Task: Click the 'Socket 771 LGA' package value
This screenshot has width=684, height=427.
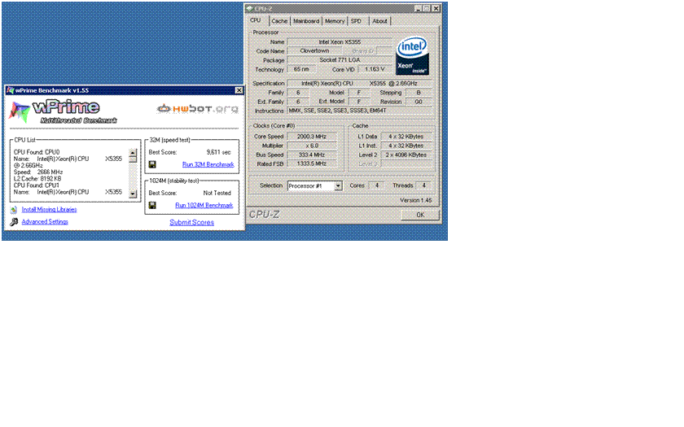Action: pos(340,60)
